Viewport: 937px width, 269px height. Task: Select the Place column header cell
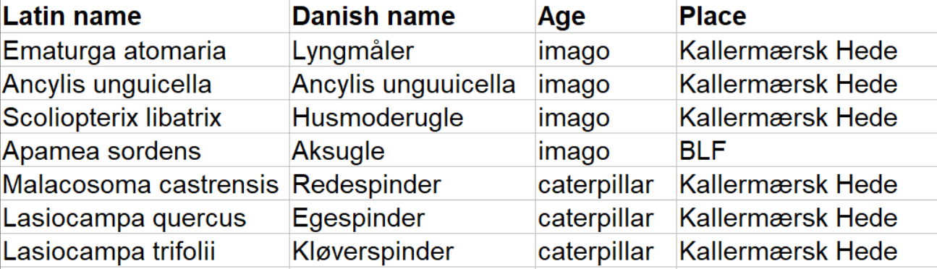pyautogui.click(x=806, y=16)
